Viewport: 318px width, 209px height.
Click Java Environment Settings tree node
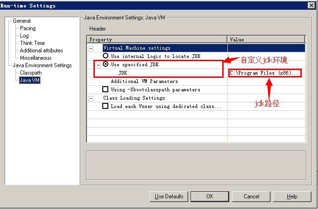[x=42, y=65]
